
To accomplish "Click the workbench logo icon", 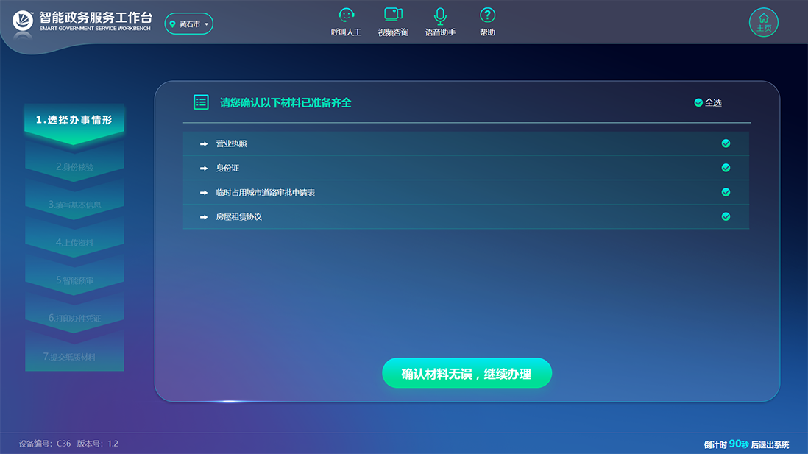I will [24, 22].
